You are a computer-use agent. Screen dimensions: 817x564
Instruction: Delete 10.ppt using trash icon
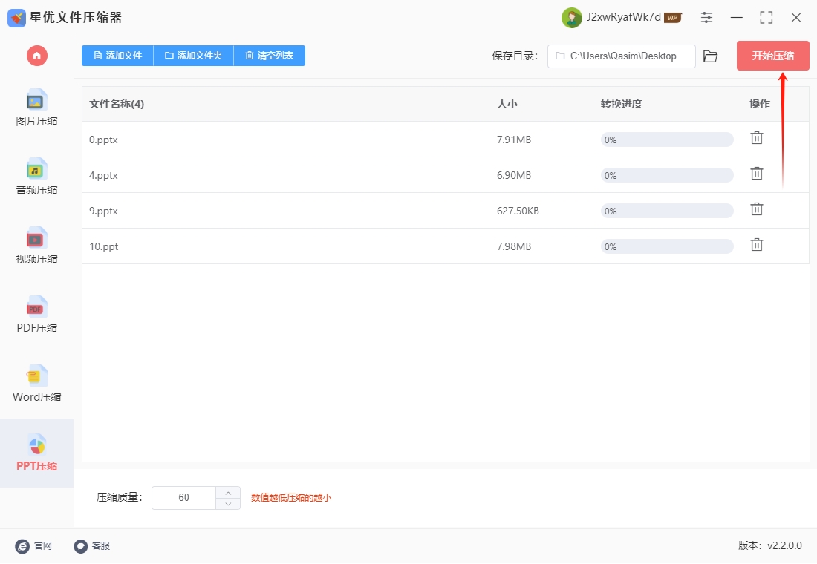[757, 245]
